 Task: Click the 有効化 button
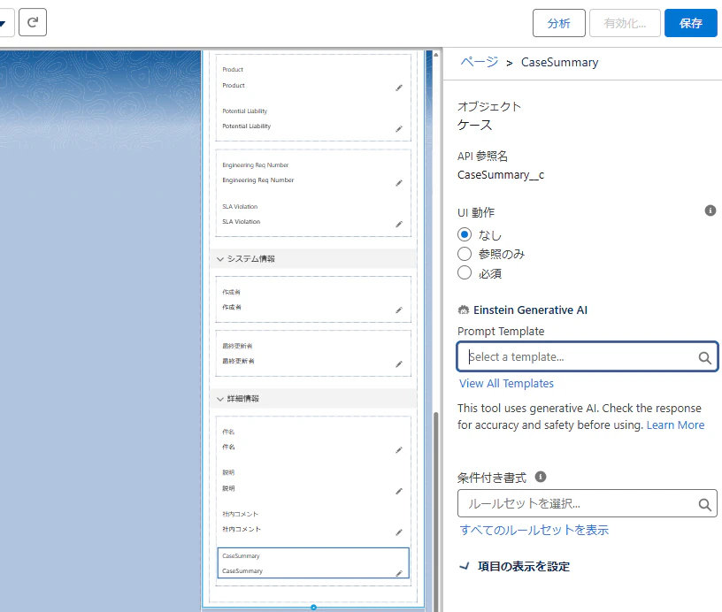tap(625, 23)
